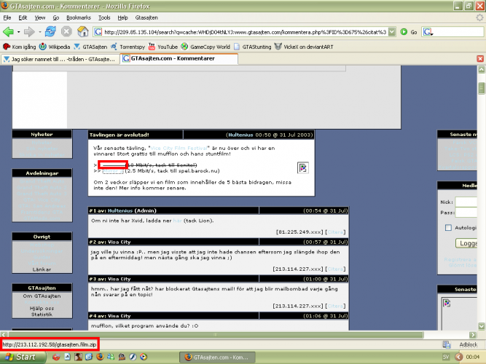Click the Hjälp oss sidebar link
This screenshot has width=486, height=364.
(x=42, y=308)
